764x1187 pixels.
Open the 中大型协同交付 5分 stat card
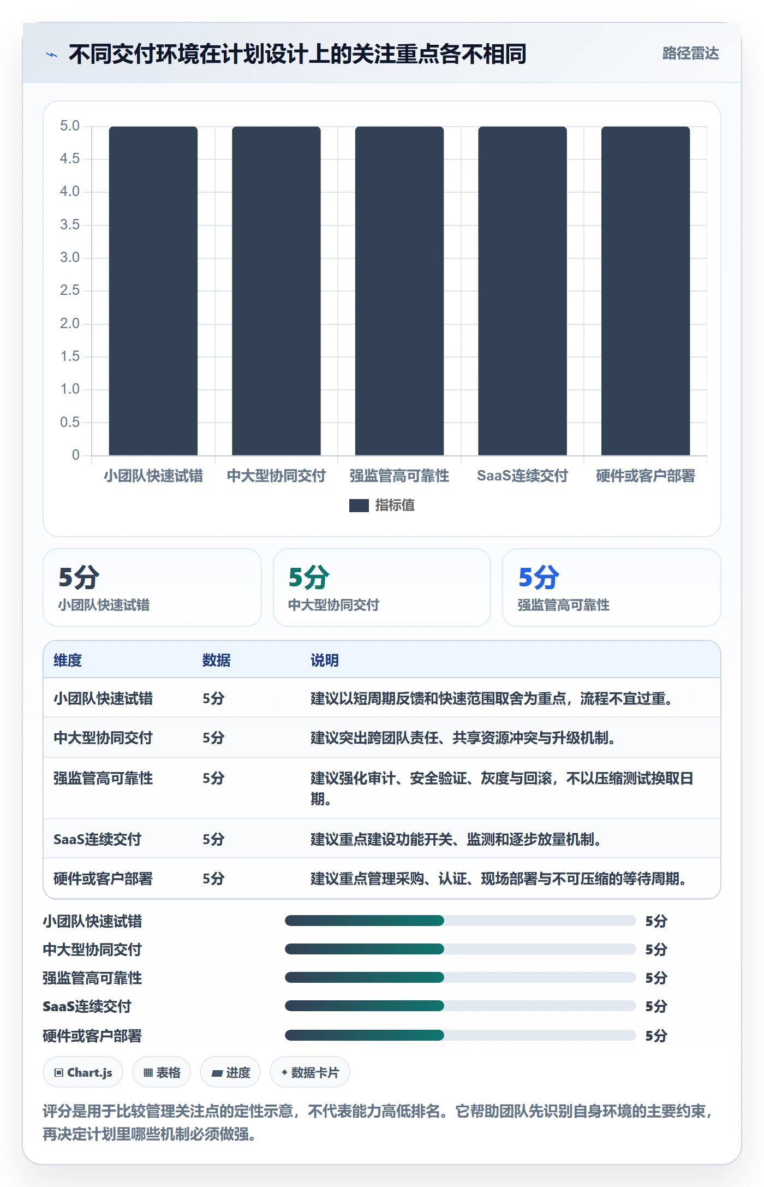(x=382, y=587)
